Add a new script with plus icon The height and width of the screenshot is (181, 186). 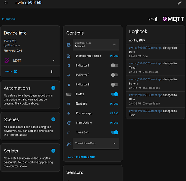click(53, 151)
